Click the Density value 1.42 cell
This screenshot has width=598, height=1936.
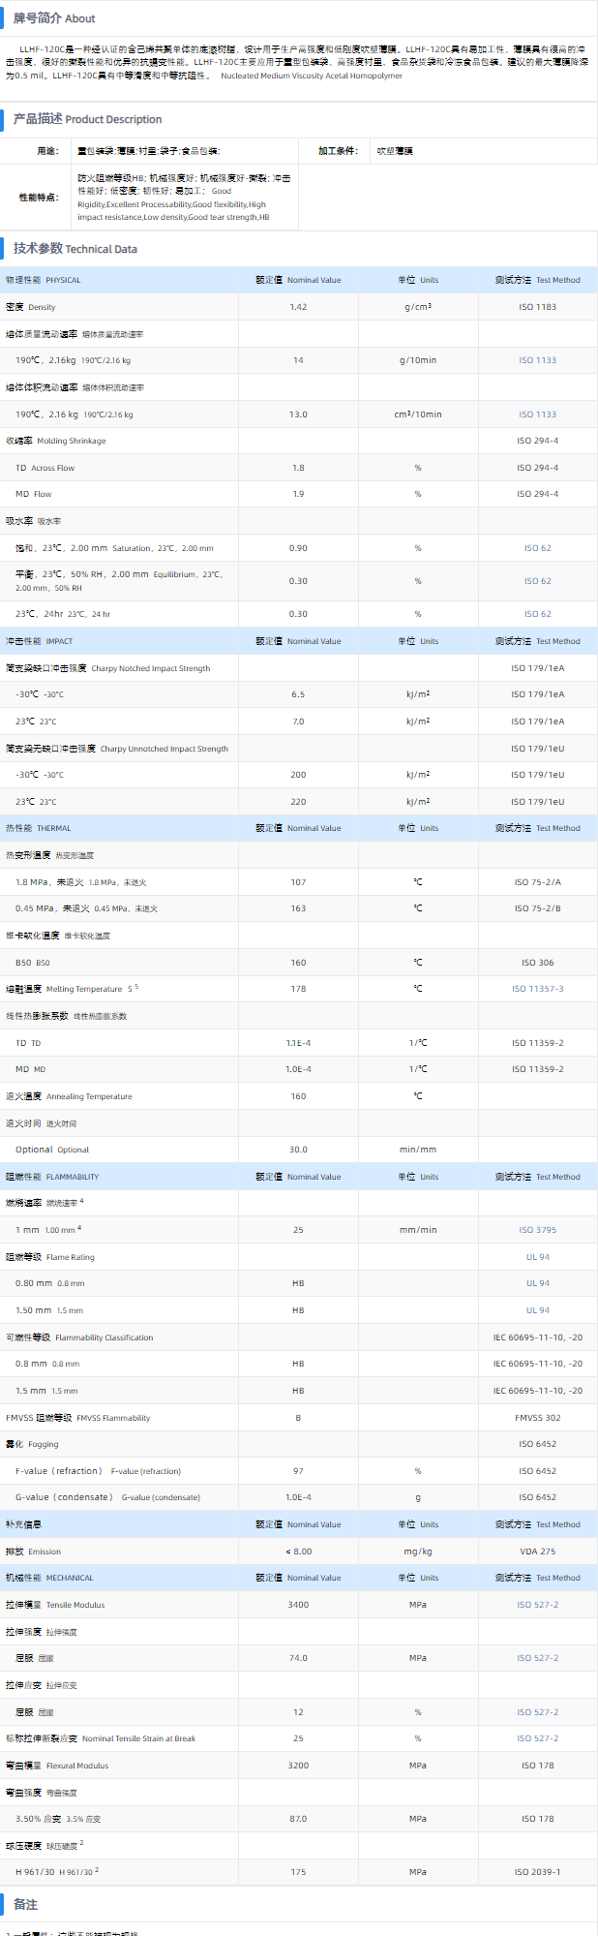298,307
